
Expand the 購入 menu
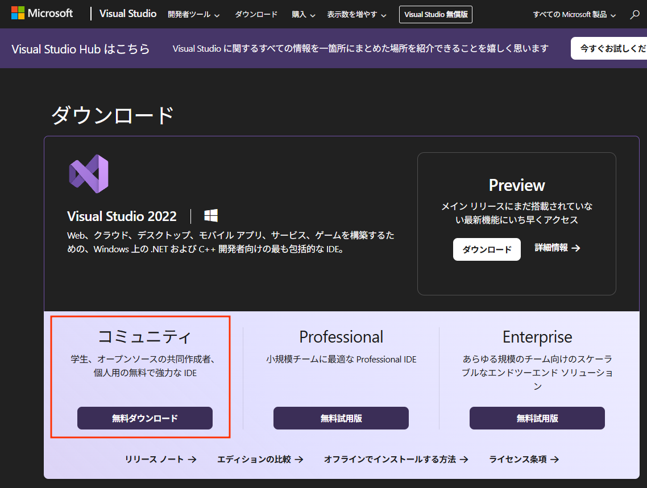click(303, 14)
